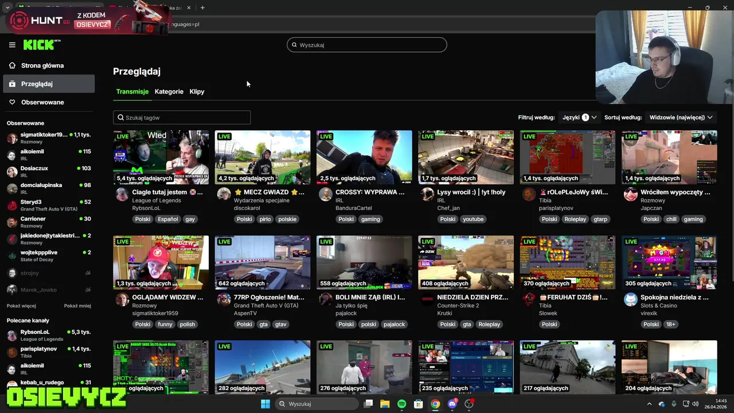Click Slowek channel avatar
The image size is (734, 413).
coord(529,299)
